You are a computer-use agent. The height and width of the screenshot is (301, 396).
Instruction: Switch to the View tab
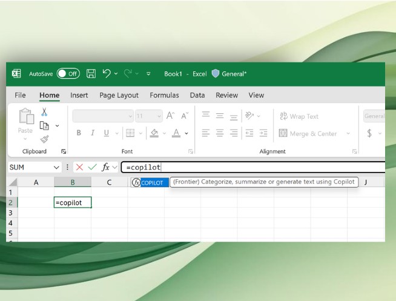click(256, 95)
